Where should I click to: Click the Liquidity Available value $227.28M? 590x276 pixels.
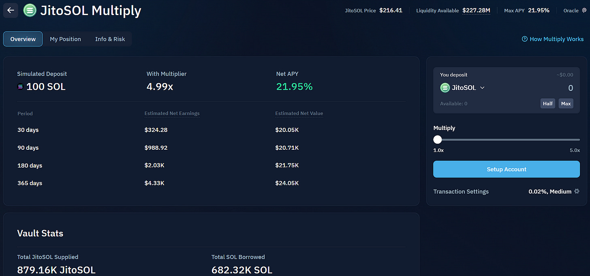click(x=476, y=11)
